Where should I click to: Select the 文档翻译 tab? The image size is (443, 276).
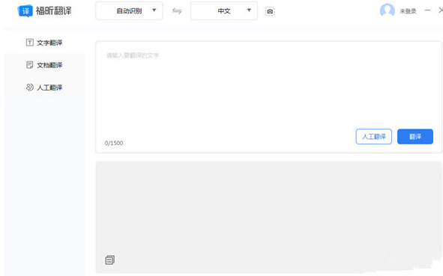44,65
